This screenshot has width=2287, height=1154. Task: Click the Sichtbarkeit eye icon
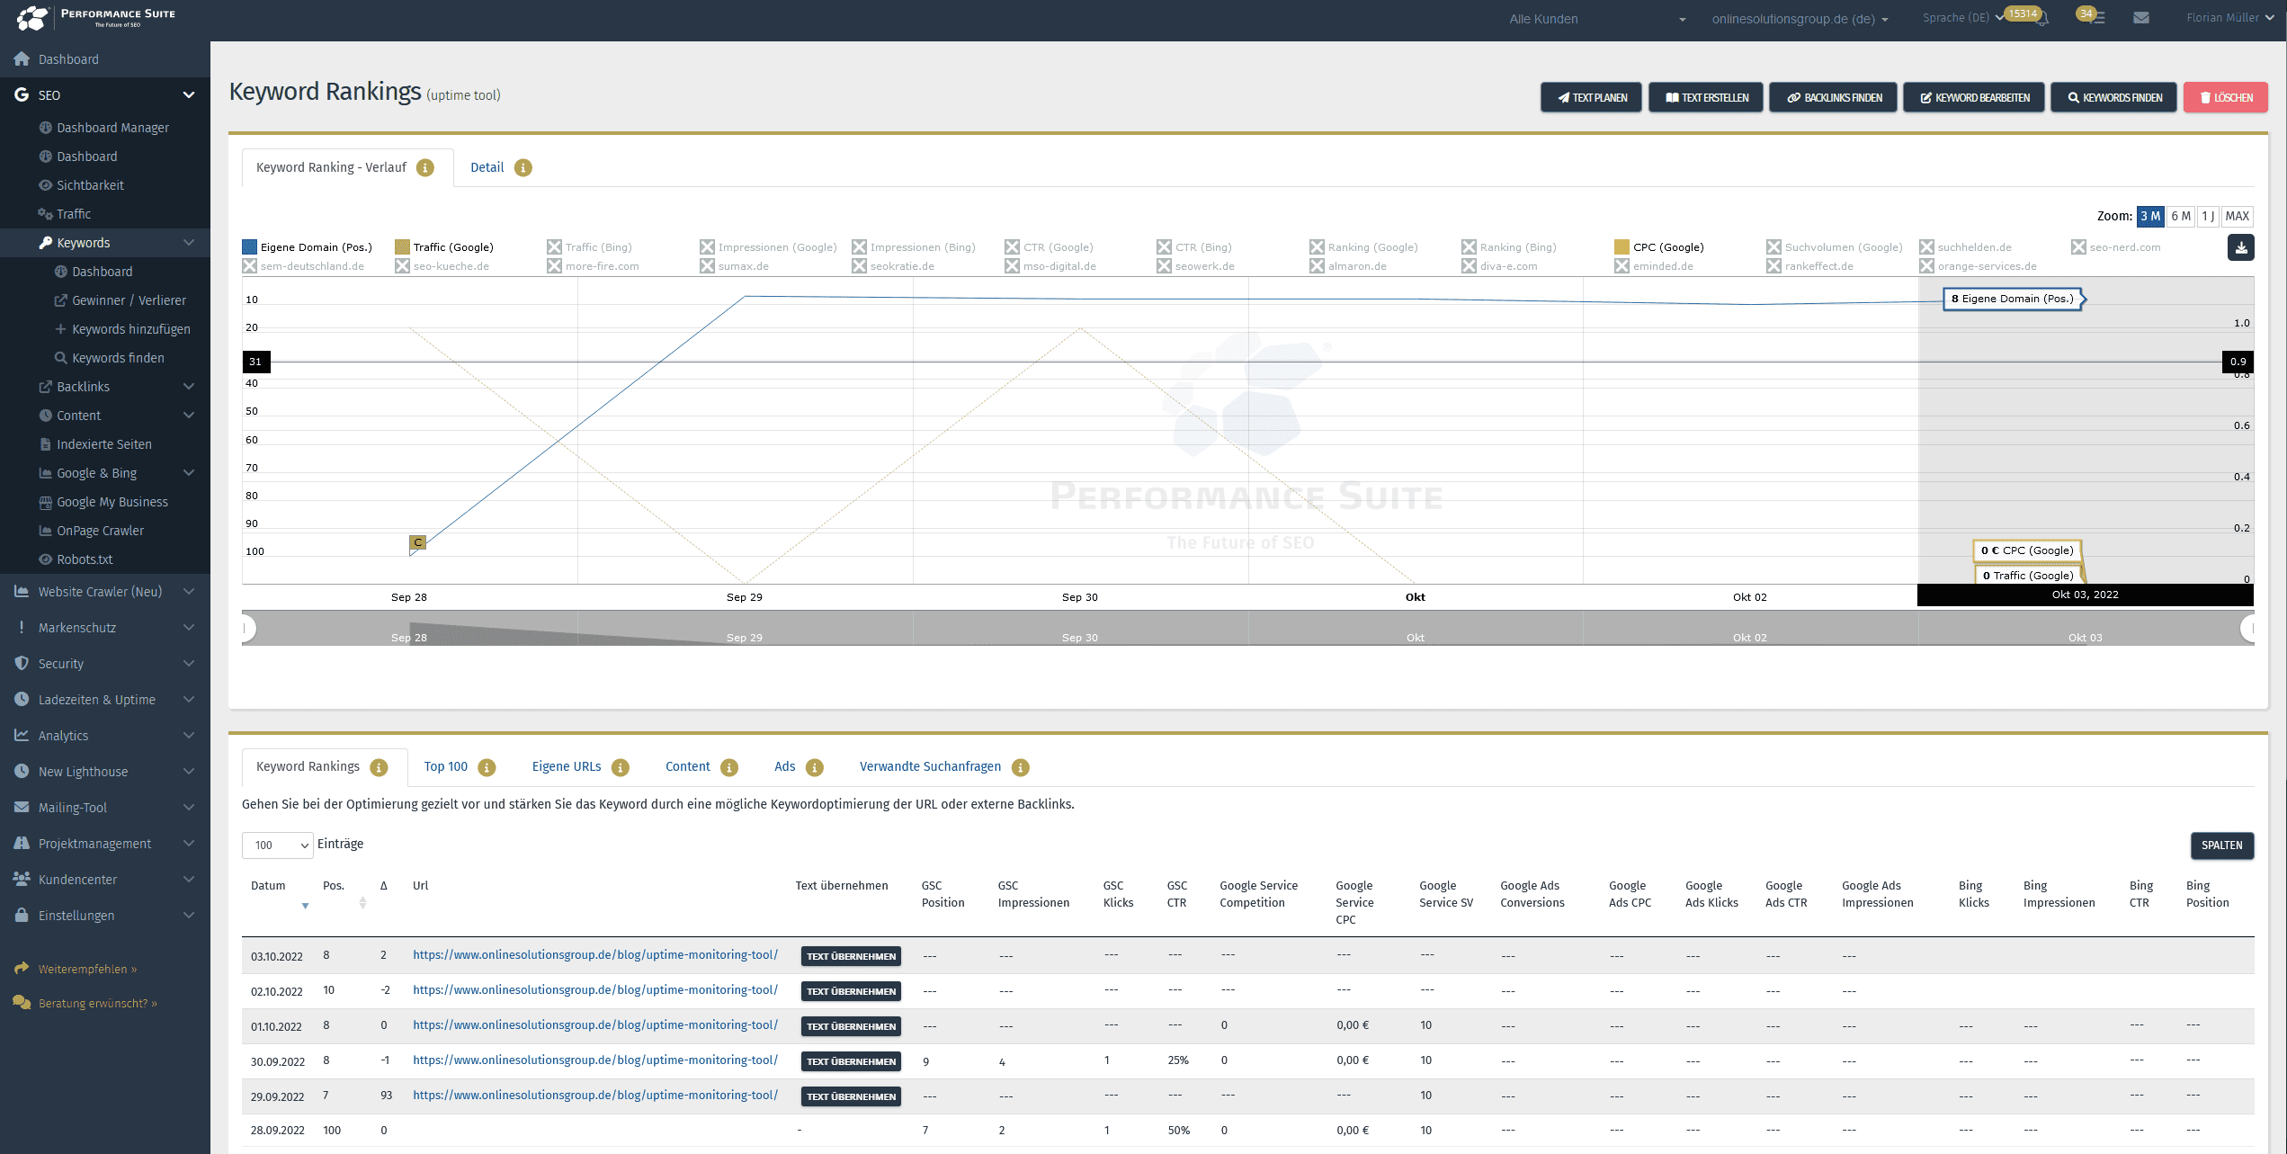click(45, 185)
